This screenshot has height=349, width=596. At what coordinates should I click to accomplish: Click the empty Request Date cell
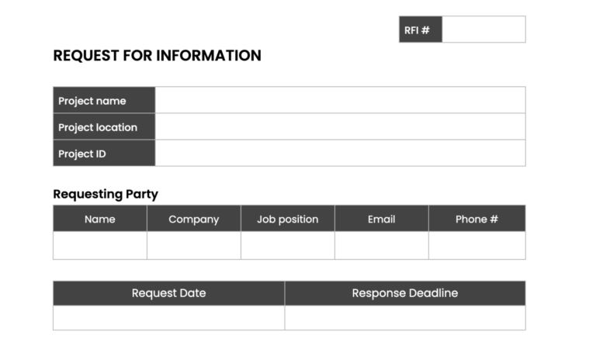coord(168,318)
